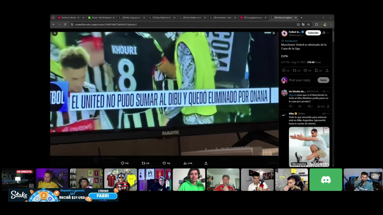The image size is (383, 215).
Task: Click the Stake logo on the banner
Action: click(19, 195)
